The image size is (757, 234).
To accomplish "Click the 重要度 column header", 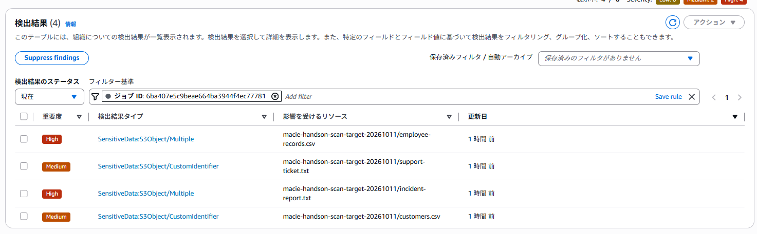I will click(52, 116).
